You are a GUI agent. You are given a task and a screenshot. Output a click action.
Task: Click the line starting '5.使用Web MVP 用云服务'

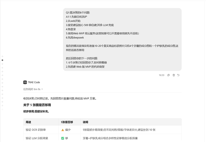coord(102,33)
